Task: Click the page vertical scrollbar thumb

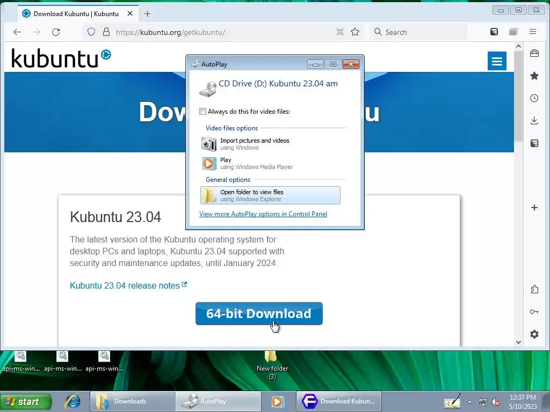Action: coord(518,97)
